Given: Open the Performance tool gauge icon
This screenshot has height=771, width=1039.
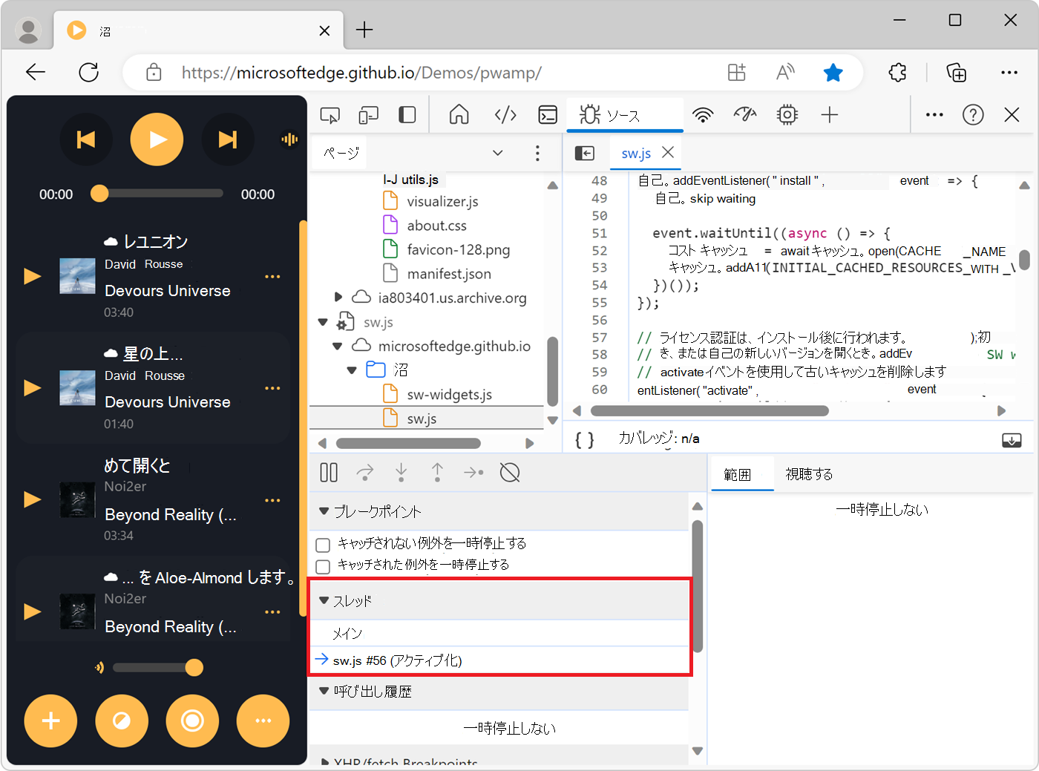Looking at the screenshot, I should tap(744, 115).
